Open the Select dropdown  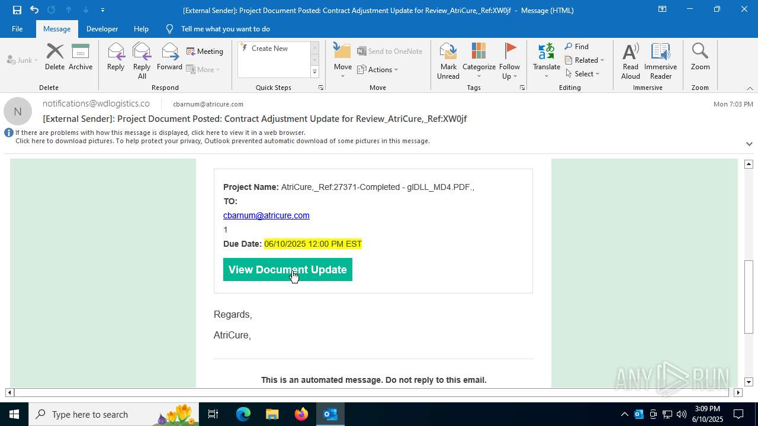click(x=582, y=74)
